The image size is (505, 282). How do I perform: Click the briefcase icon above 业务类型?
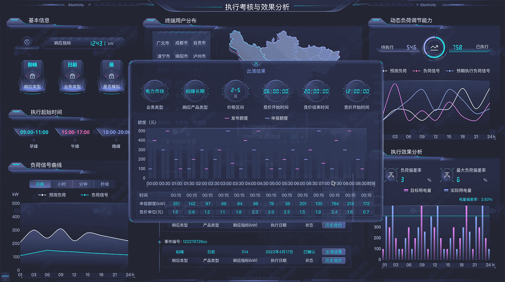72,76
